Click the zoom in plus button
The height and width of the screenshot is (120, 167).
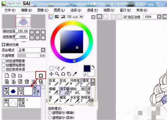click(37, 32)
